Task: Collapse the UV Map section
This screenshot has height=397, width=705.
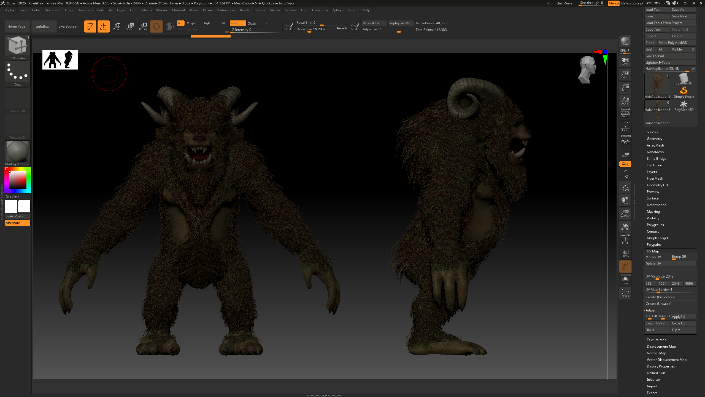Action: coord(653,251)
